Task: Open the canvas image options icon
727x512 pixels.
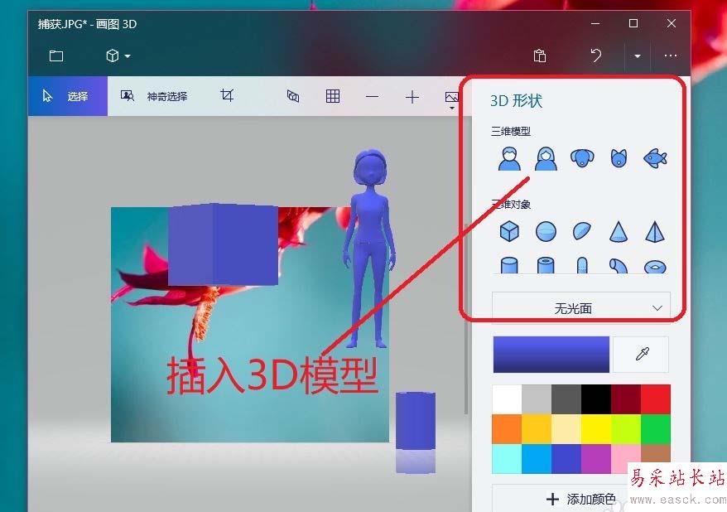Action: pyautogui.click(x=451, y=99)
